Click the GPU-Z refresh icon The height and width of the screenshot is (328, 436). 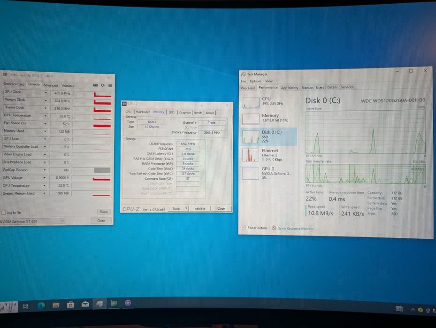point(103,85)
